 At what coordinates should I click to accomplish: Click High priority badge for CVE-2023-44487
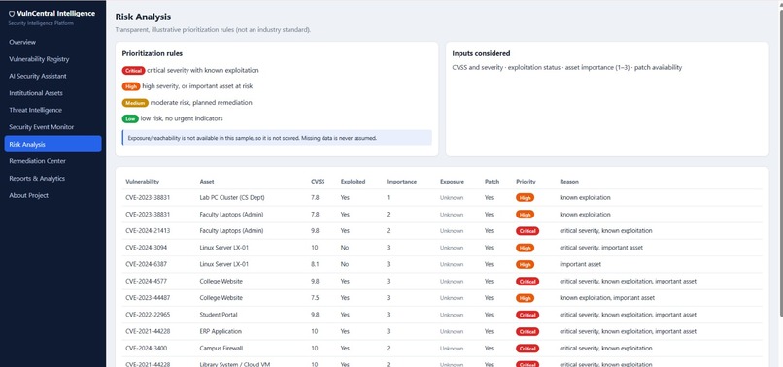point(525,298)
